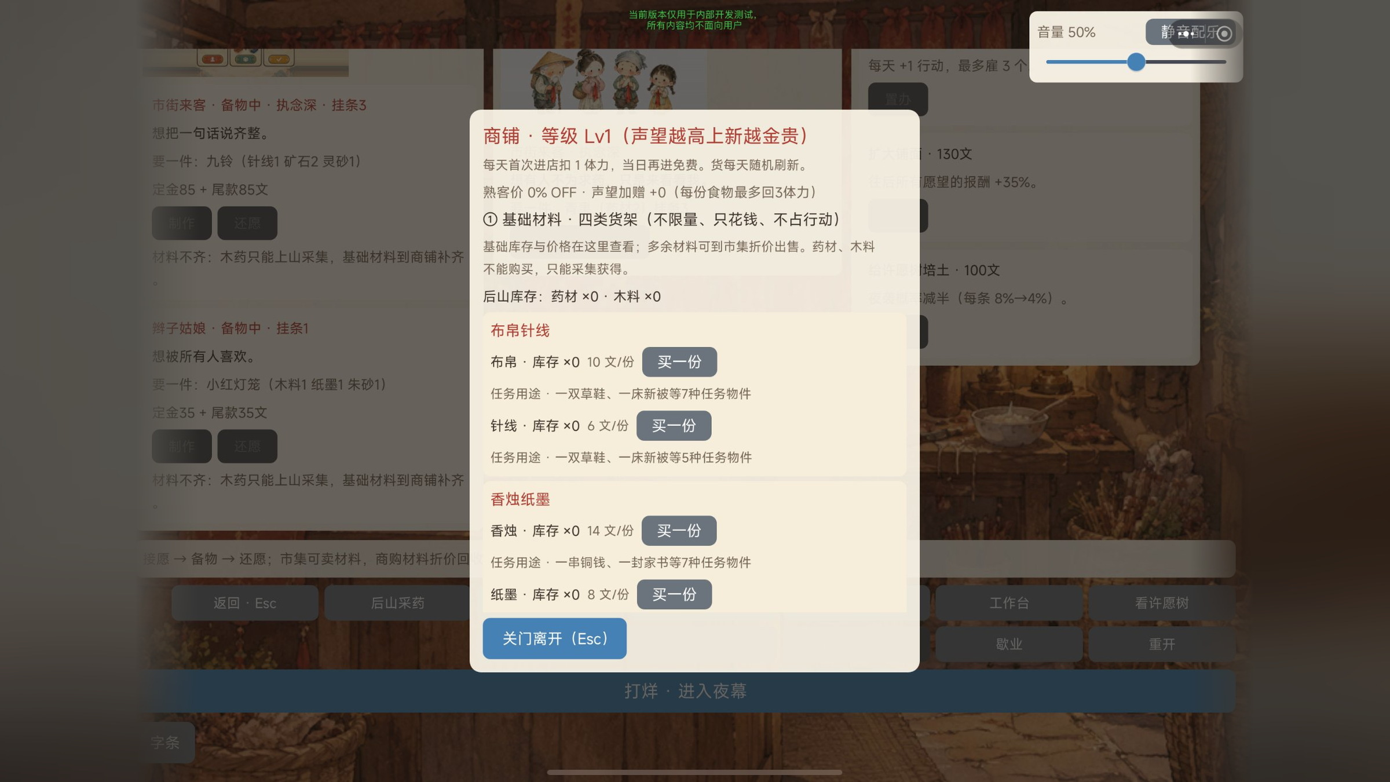1390x782 pixels.
Task: Click the 置办 hire button
Action: pos(898,99)
